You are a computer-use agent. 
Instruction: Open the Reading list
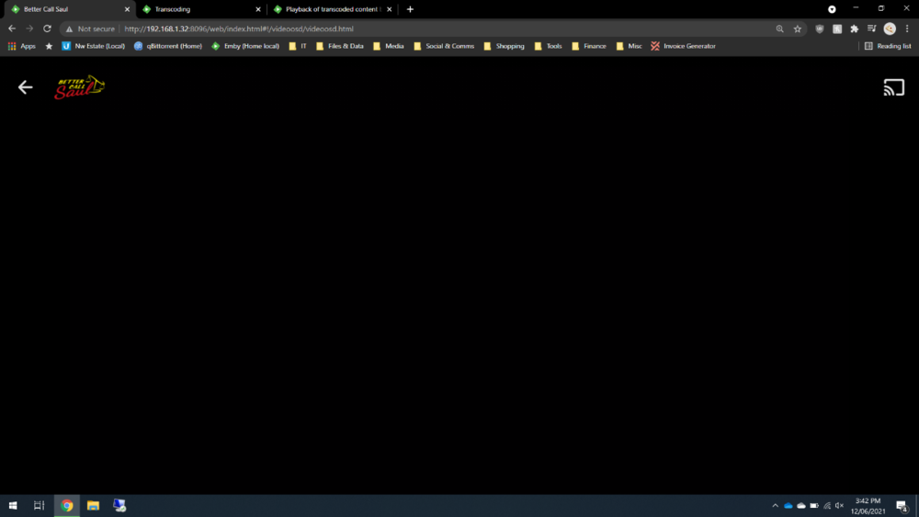tap(888, 46)
